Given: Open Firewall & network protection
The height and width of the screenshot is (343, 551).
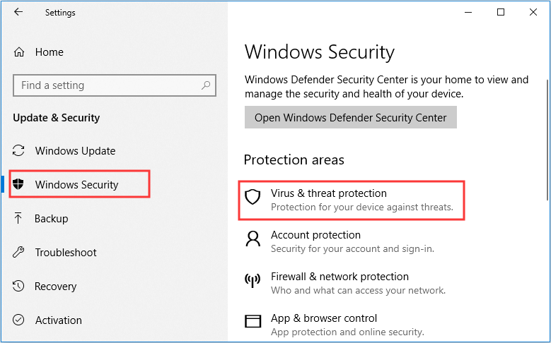Looking at the screenshot, I should click(x=340, y=277).
